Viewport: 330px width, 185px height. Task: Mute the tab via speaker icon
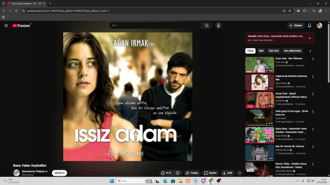[x=40, y=4]
